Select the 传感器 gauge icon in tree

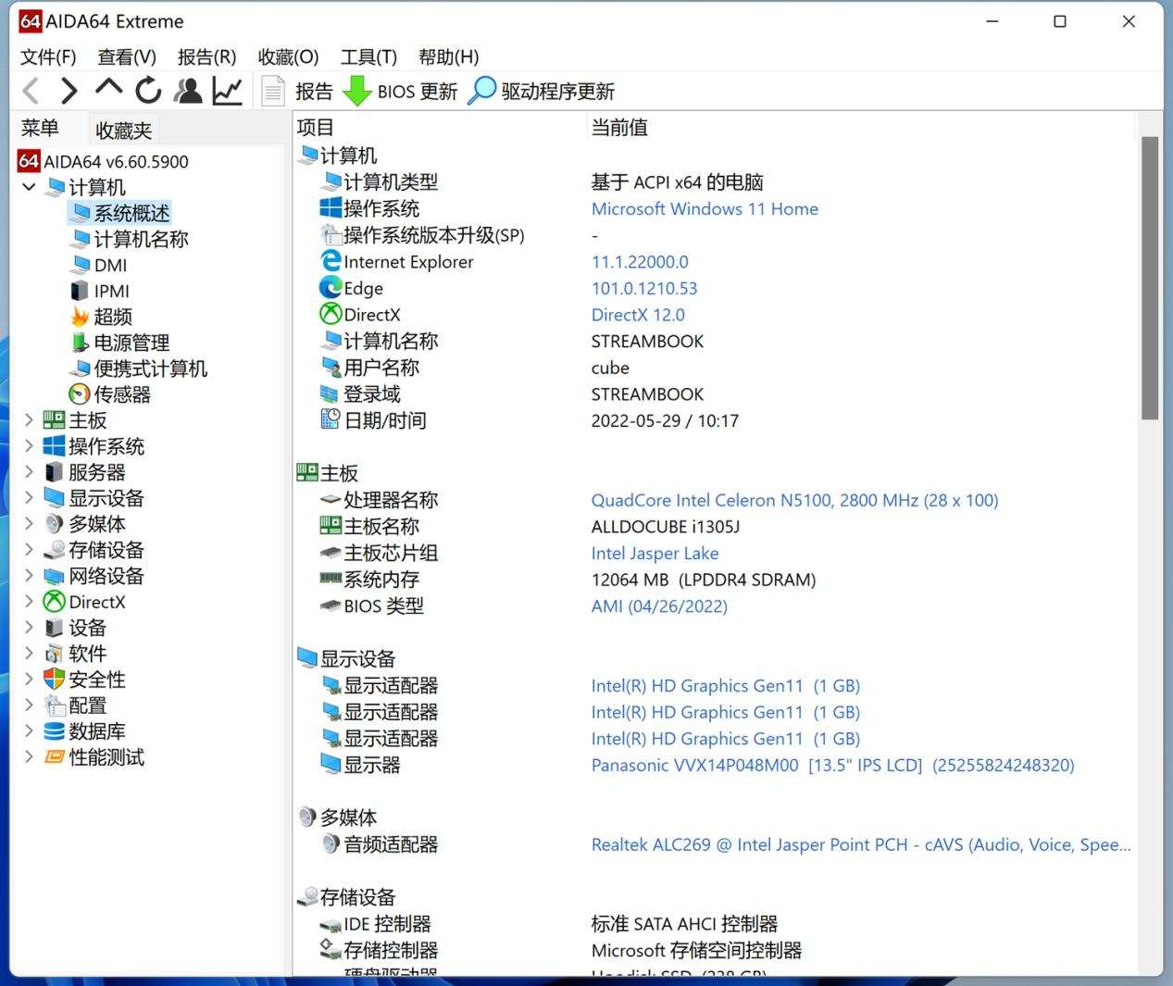tap(81, 394)
